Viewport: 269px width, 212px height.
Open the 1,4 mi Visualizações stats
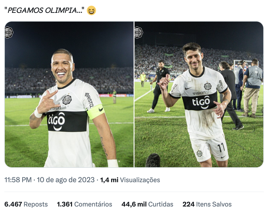(x=130, y=180)
